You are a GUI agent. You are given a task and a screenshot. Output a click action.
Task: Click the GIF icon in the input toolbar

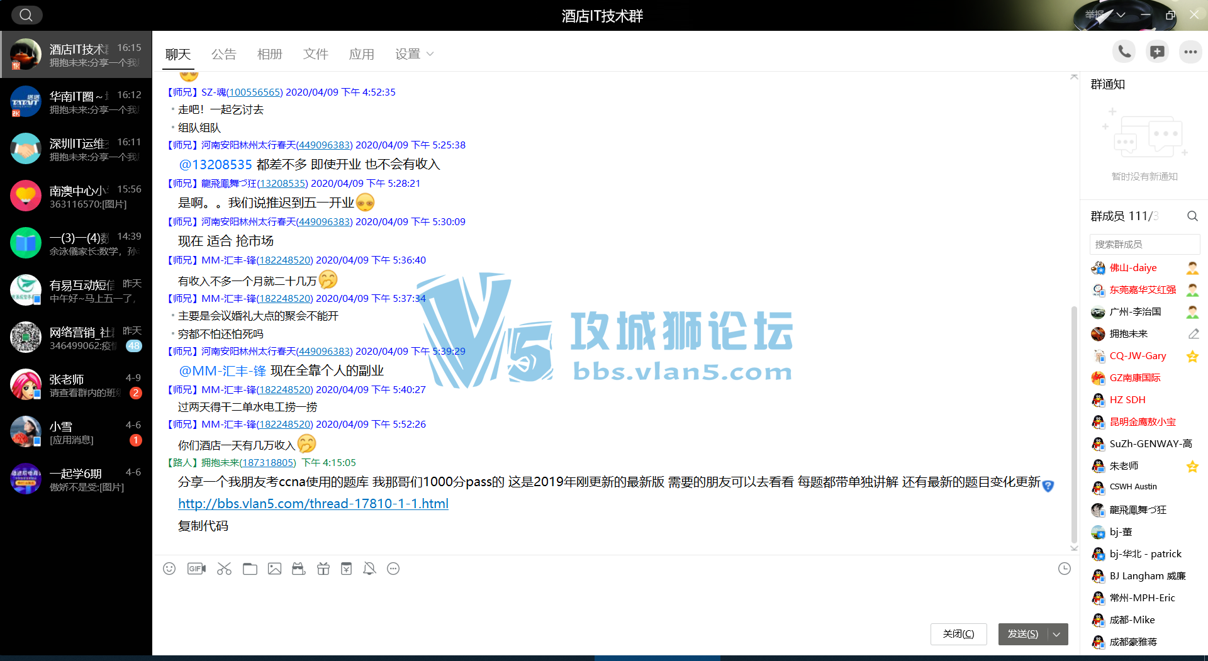point(196,569)
